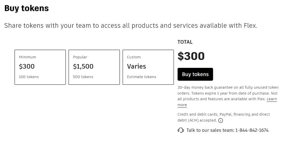Viewport: 289px width, 147px height.
Task: Click the 500 tokens text in Popular card
Action: (83, 77)
